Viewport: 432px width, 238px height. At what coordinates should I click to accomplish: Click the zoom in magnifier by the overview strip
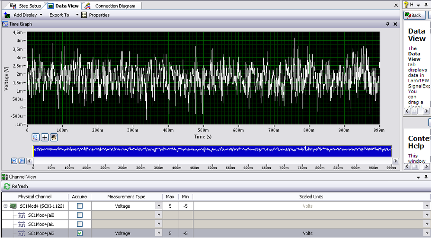[x=21, y=161]
